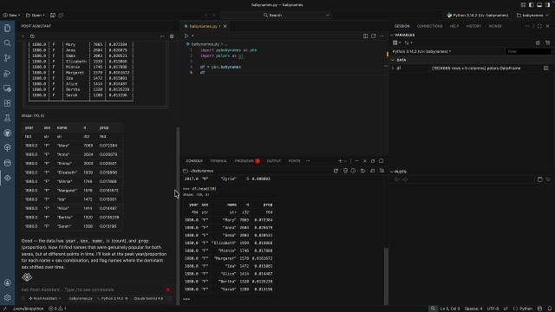Open the Manage gear in activity bar
This screenshot has height=312, width=555.
pos(7,297)
